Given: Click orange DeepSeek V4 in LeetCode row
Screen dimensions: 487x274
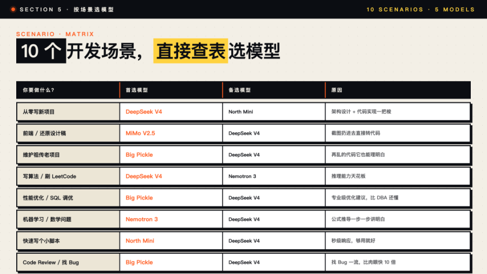Looking at the screenshot, I should (144, 177).
